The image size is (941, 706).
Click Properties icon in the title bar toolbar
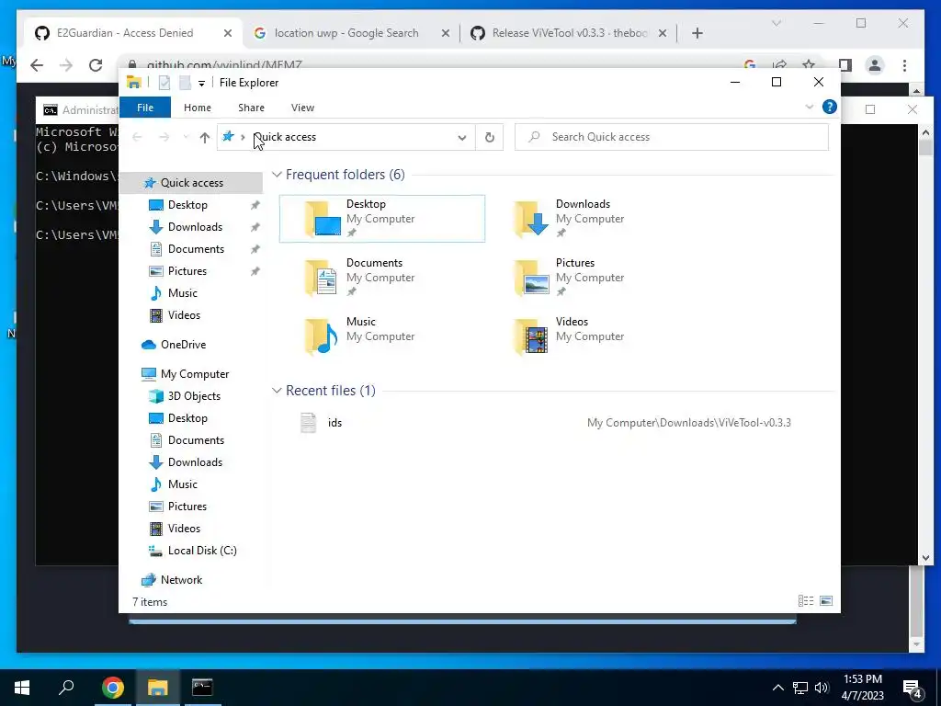pyautogui.click(x=164, y=83)
